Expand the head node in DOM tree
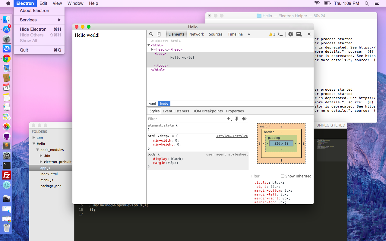The width and height of the screenshot is (386, 241). pos(152,49)
